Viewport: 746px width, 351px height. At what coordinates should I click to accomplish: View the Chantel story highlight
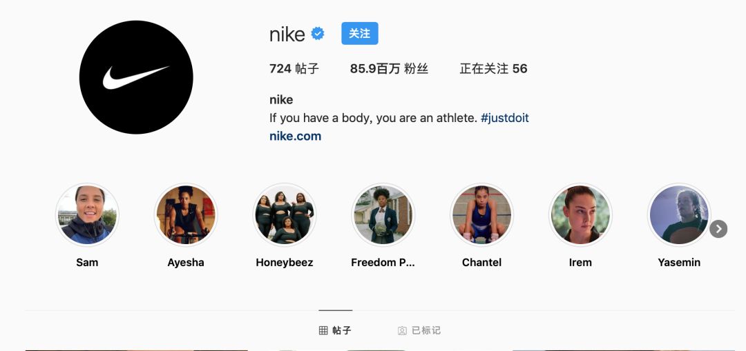[482, 214]
